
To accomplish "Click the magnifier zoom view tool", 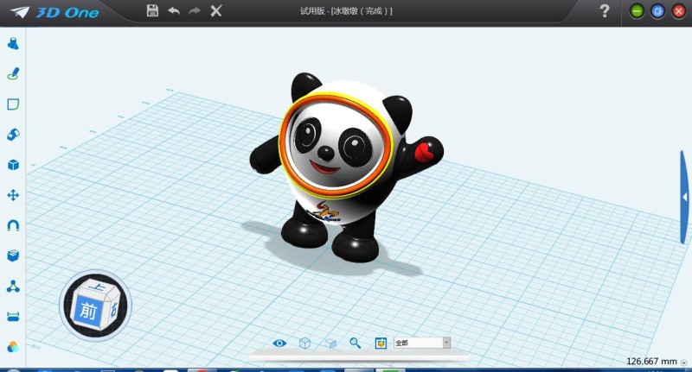I will pos(356,343).
